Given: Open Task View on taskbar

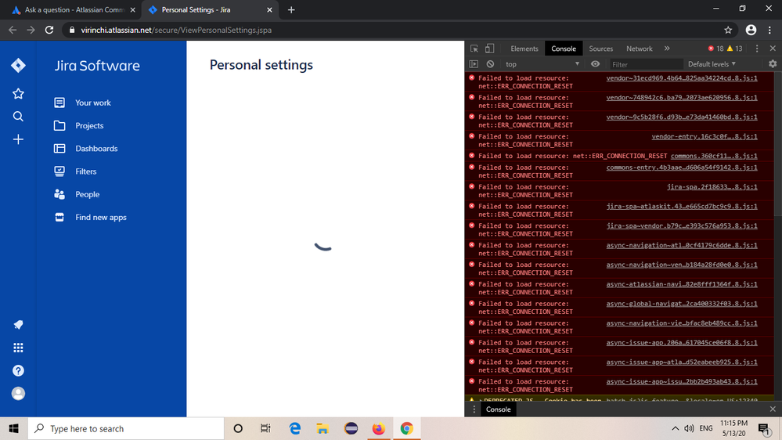Looking at the screenshot, I should pos(265,428).
